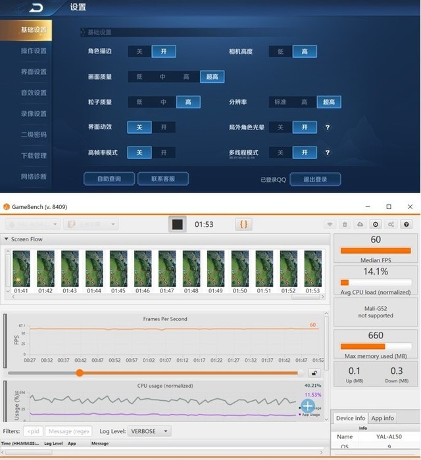Image resolution: width=421 pixels, height=460 pixels.
Task: Select the 01:41 screenshot thumbnail
Action: pyautogui.click(x=21, y=269)
